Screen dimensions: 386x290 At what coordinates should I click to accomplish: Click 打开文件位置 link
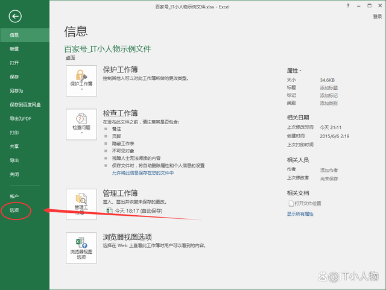pyautogui.click(x=308, y=203)
